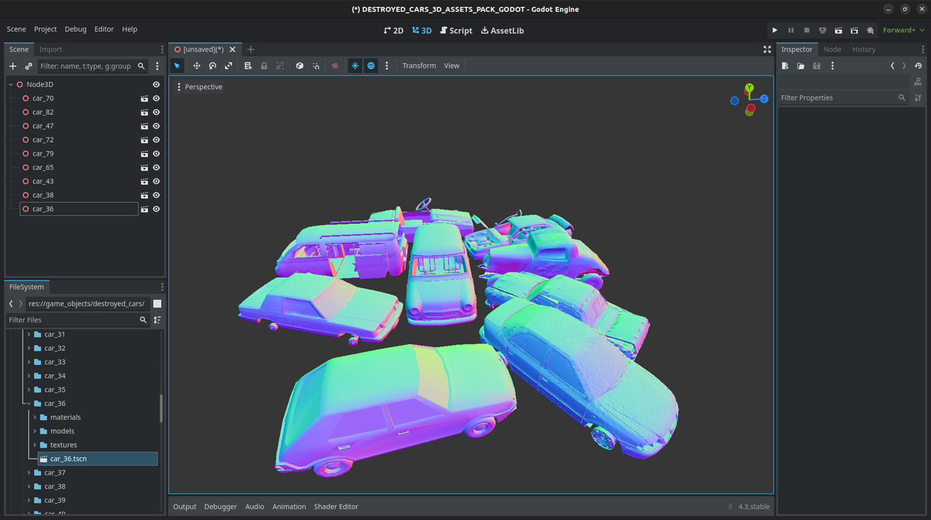Instantiate a child scene with link icon
Screen dimensions: 931x520
(x=29, y=66)
